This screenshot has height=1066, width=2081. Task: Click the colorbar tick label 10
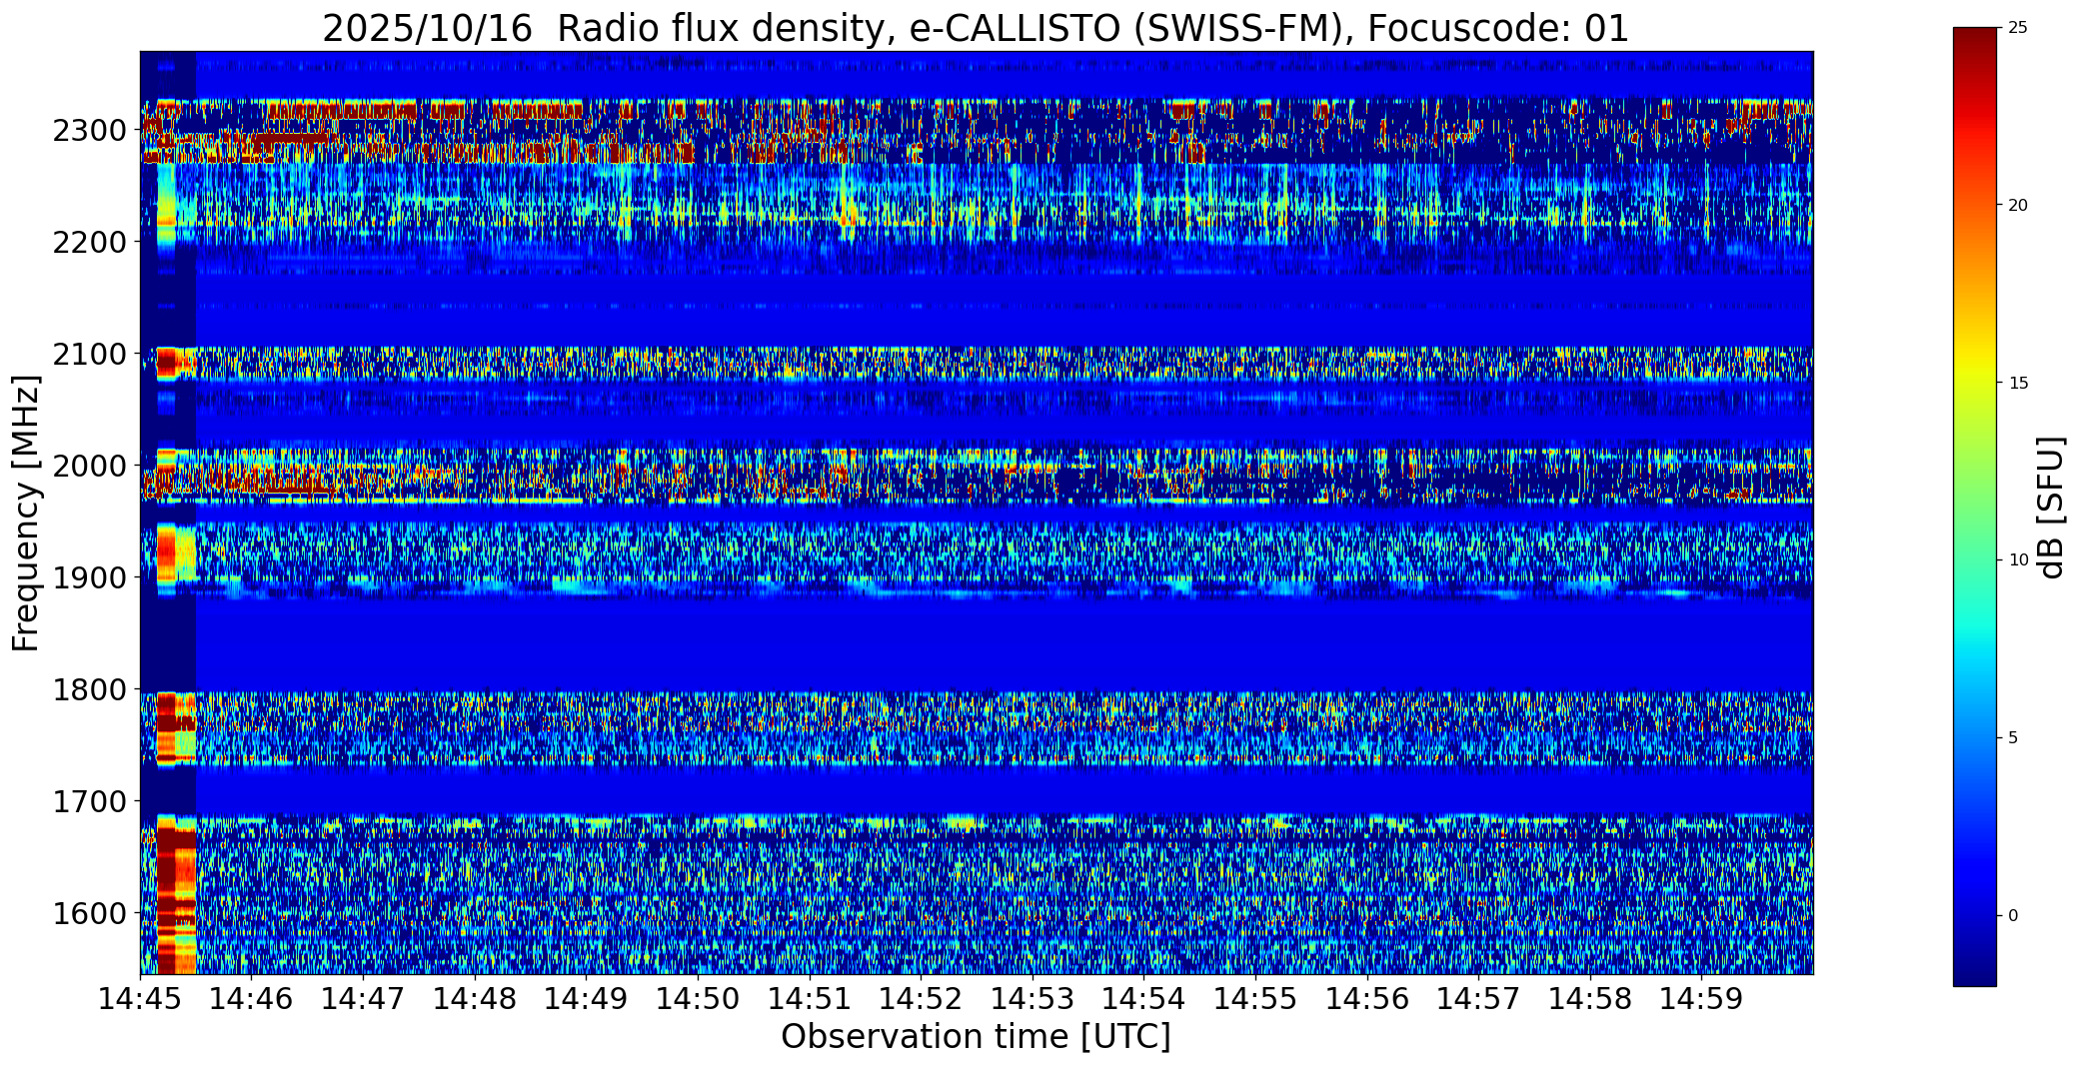(2018, 560)
